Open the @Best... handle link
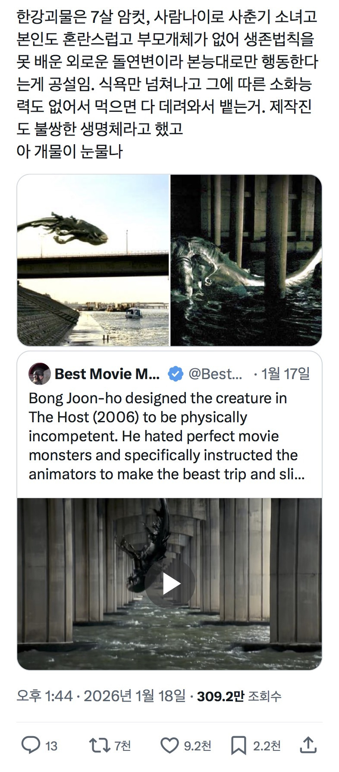The width and height of the screenshot is (339, 772). (x=216, y=374)
